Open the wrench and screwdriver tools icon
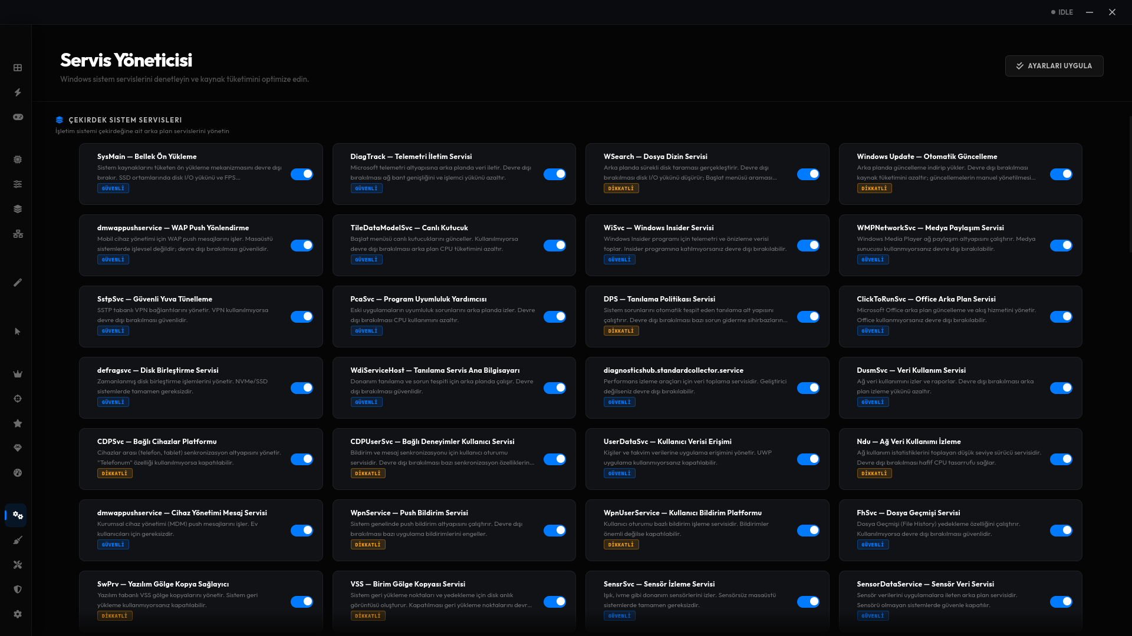 18,565
